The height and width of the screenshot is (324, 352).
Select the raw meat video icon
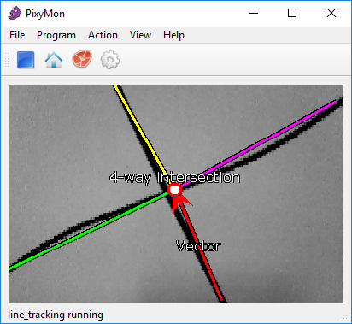tap(82, 59)
